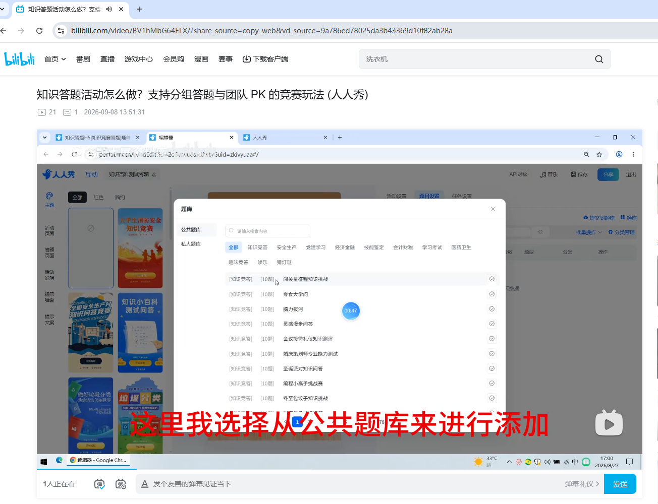658x504 pixels.
Task: Click the danmaku font style icon
Action: click(x=145, y=484)
